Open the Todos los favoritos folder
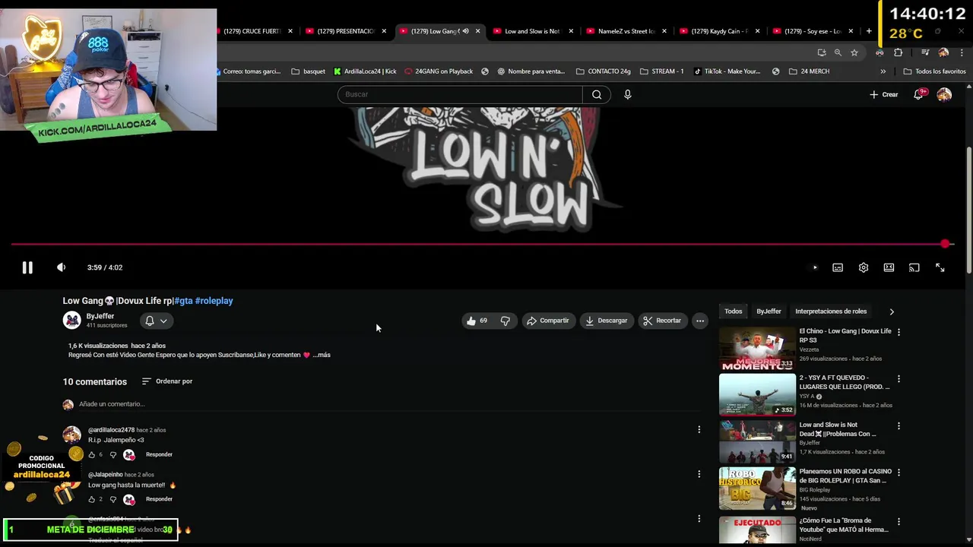 [x=934, y=71]
